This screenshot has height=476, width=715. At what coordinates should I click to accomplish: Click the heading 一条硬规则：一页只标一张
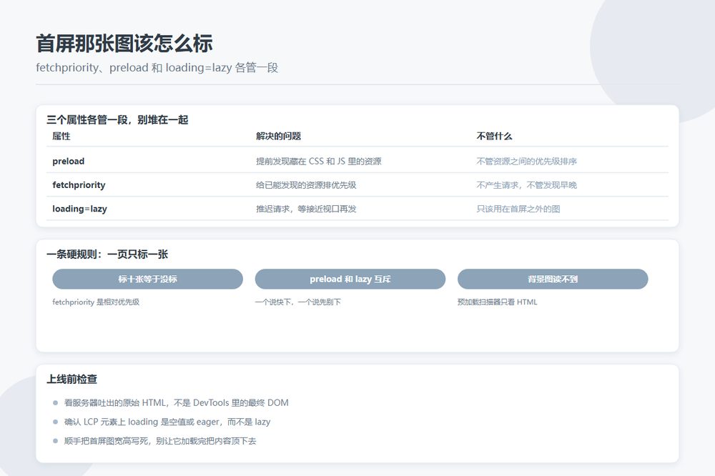click(x=107, y=254)
